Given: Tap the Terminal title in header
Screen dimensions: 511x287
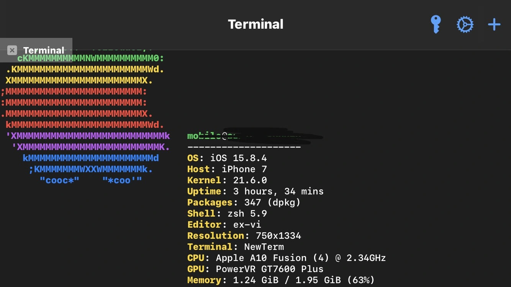Looking at the screenshot, I should [255, 24].
